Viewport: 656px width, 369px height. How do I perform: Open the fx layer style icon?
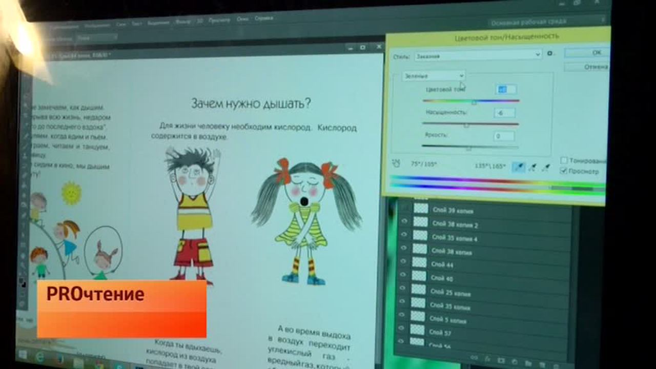[487, 359]
